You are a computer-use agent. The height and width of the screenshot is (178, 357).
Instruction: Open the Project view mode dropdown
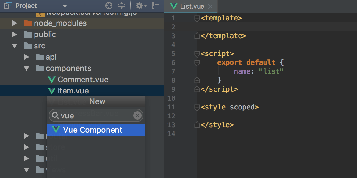pyautogui.click(x=65, y=6)
